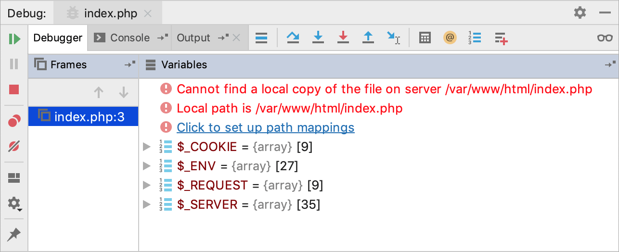
Task: Click the previous frame up arrow
Action: coord(99,92)
